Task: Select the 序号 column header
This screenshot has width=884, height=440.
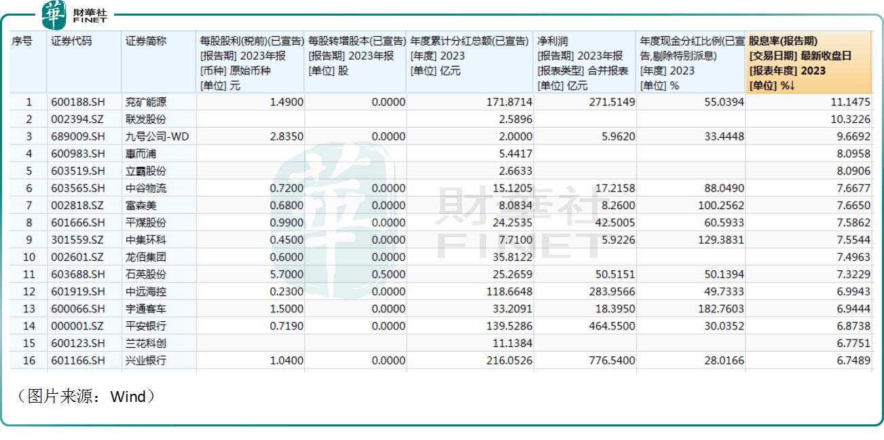Action: coord(23,41)
